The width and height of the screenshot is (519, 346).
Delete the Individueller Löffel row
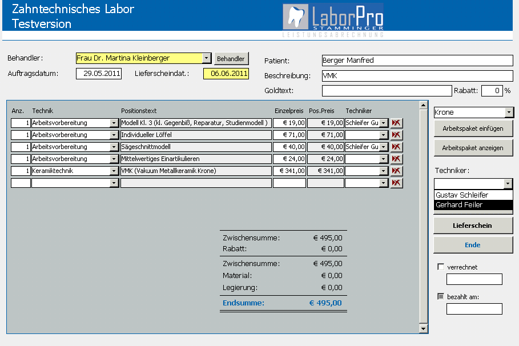[397, 135]
